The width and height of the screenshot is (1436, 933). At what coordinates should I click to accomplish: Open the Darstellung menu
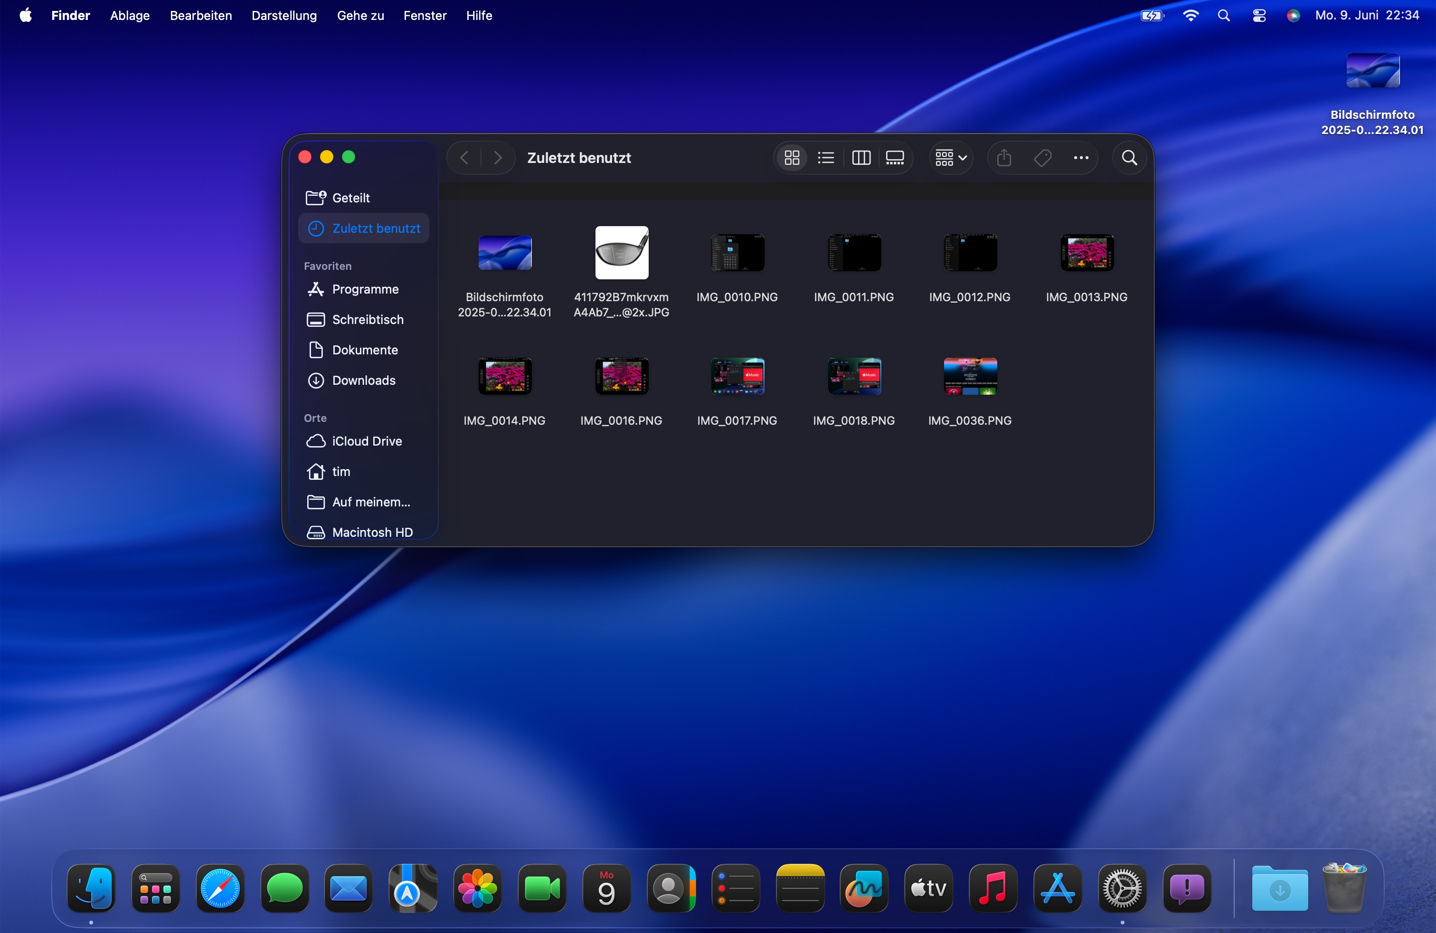[284, 15]
